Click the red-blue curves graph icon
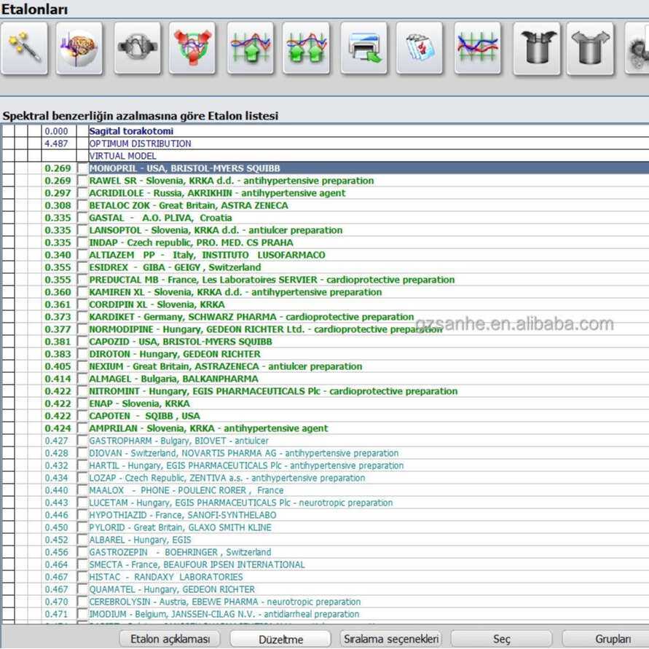649x649 pixels. pos(477,48)
